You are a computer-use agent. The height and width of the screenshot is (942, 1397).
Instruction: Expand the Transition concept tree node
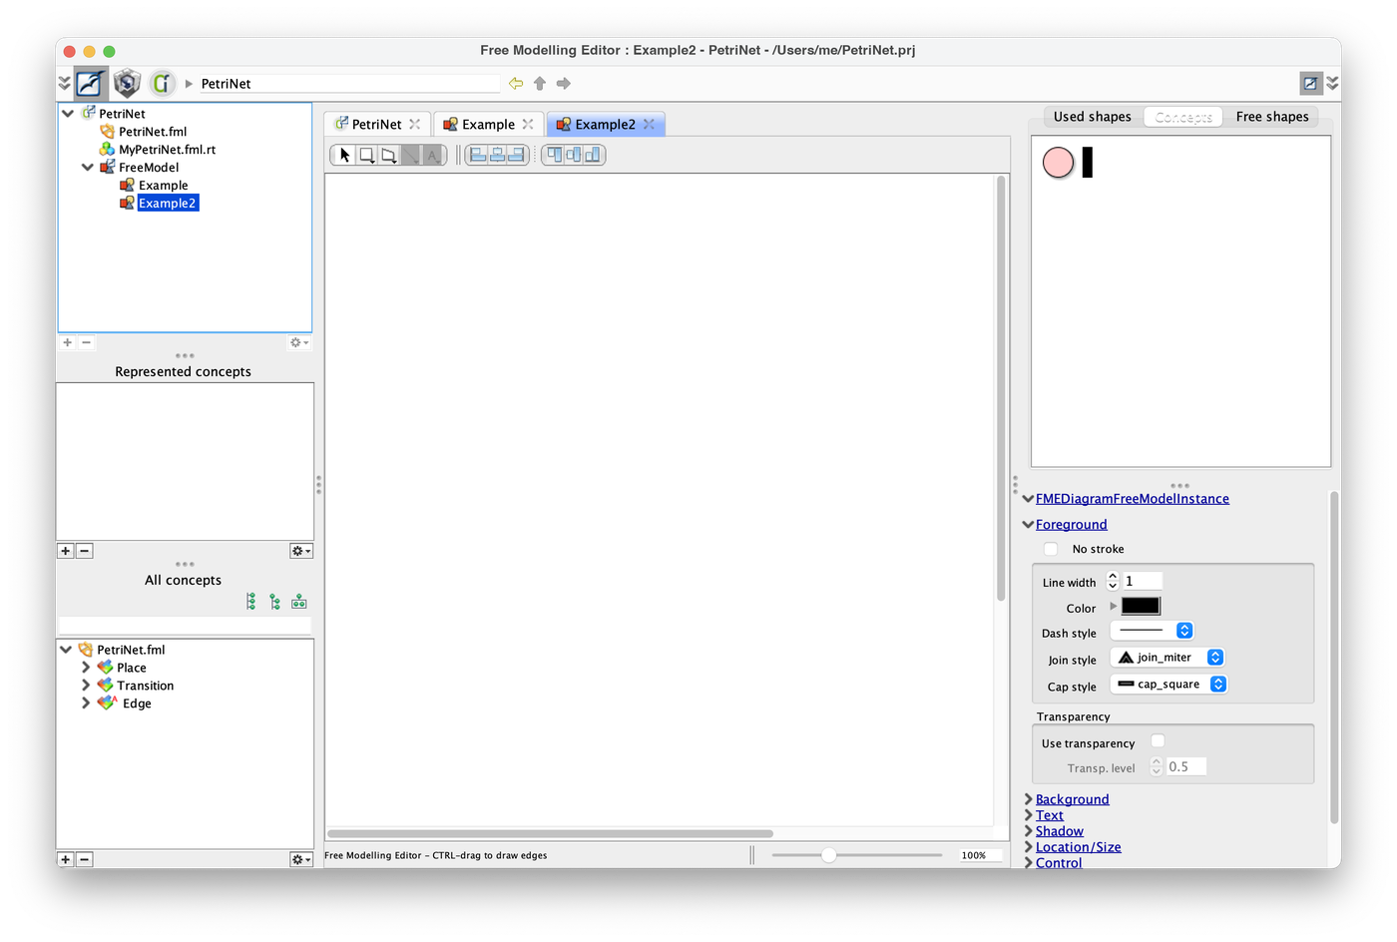pos(86,686)
